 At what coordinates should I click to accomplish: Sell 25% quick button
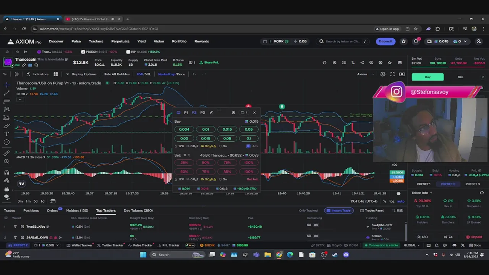(x=184, y=163)
